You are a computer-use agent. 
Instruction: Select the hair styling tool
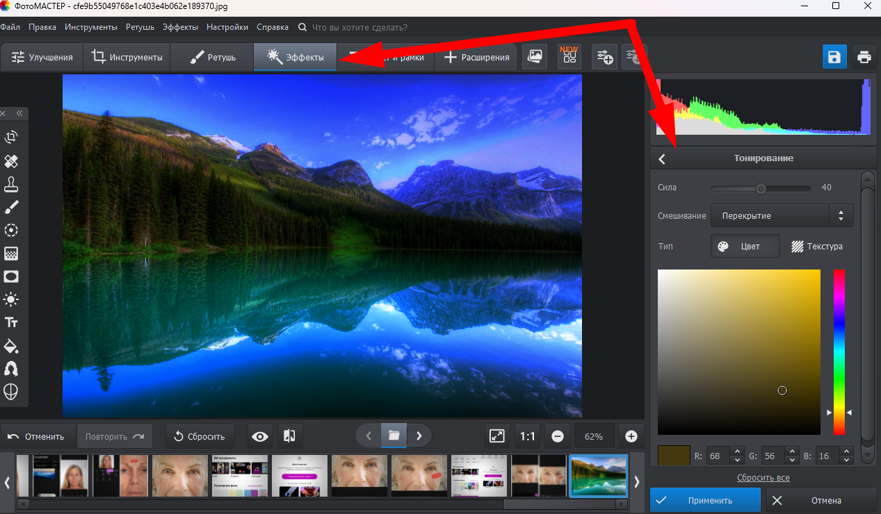pyautogui.click(x=11, y=368)
